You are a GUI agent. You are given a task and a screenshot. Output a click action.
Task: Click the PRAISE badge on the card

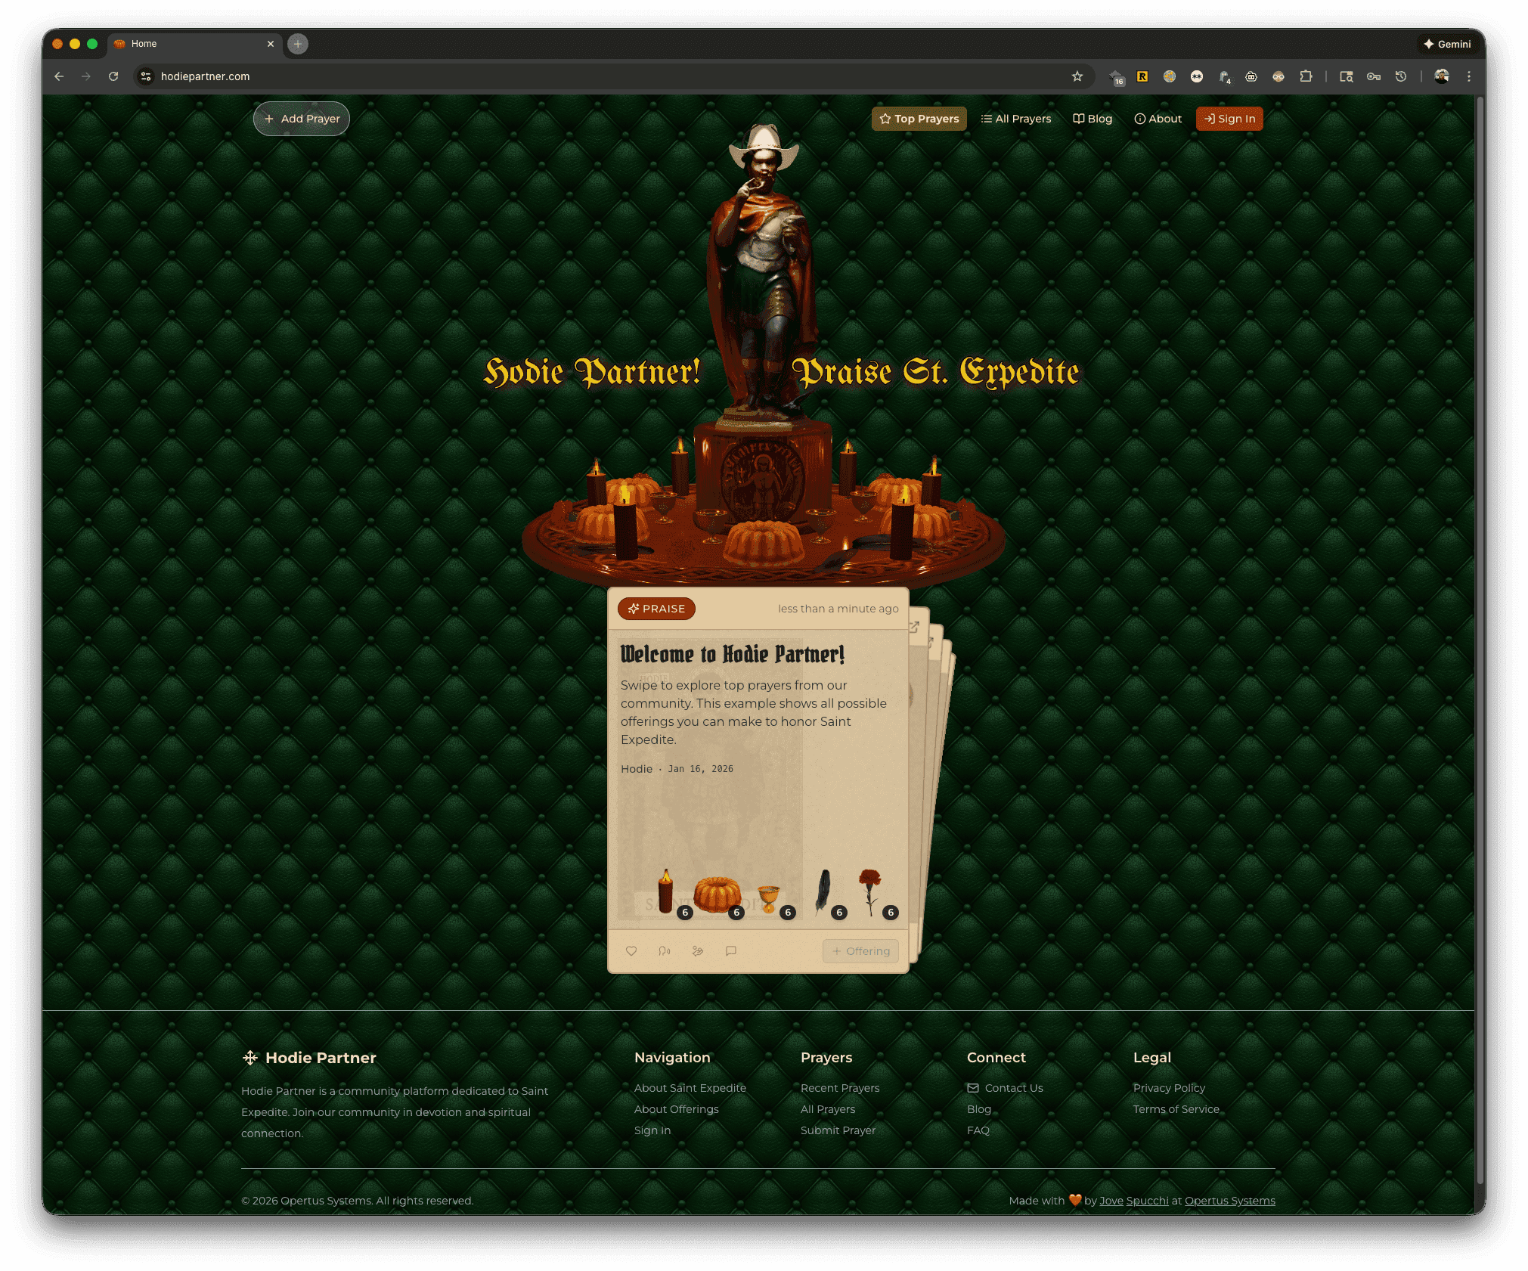click(656, 609)
